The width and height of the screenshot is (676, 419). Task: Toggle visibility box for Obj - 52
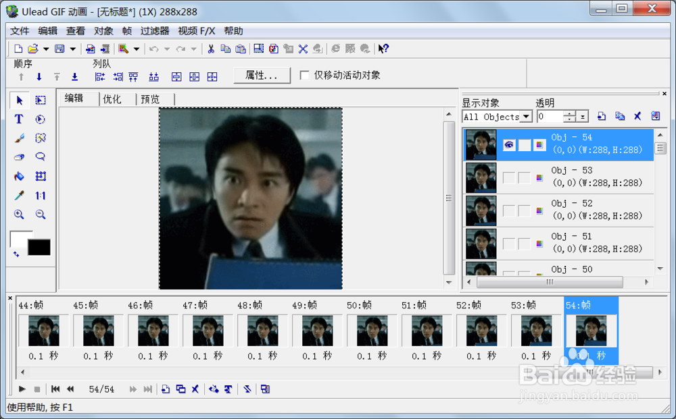[509, 211]
